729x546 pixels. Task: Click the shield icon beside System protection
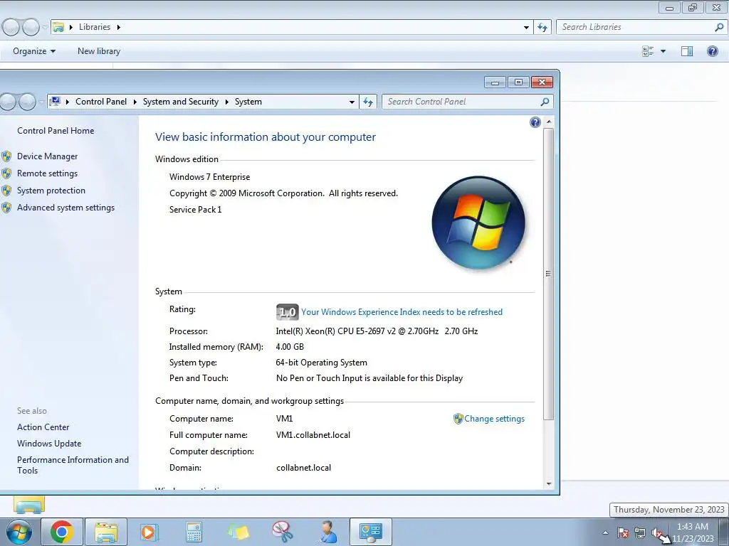6,191
